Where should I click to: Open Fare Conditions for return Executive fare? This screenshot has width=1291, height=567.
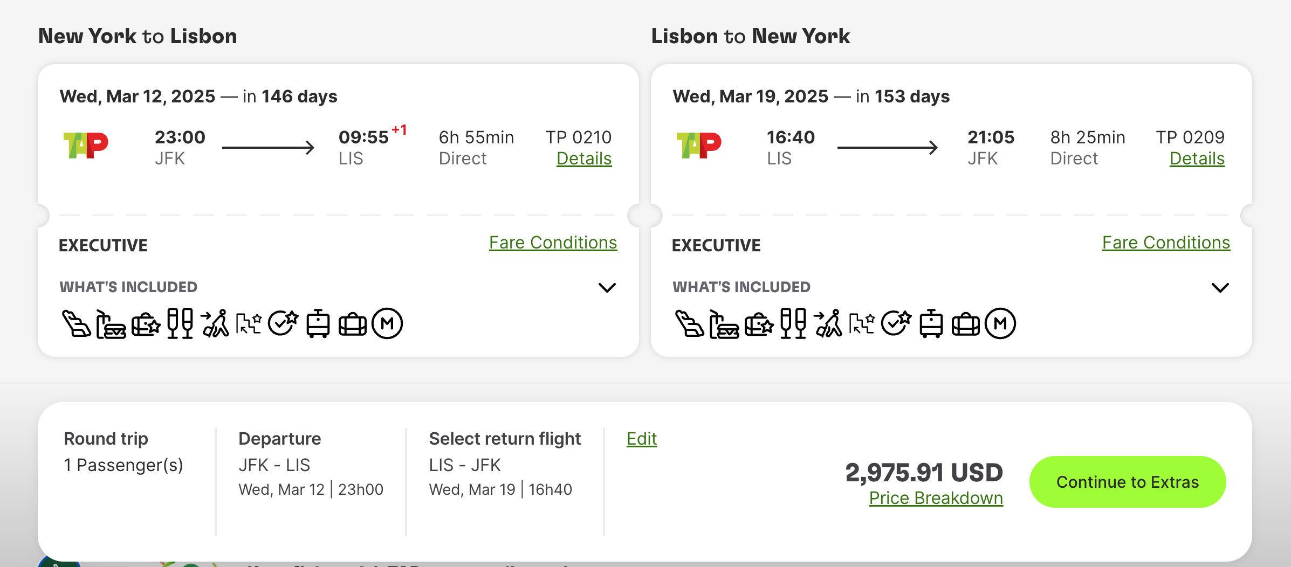point(1166,243)
